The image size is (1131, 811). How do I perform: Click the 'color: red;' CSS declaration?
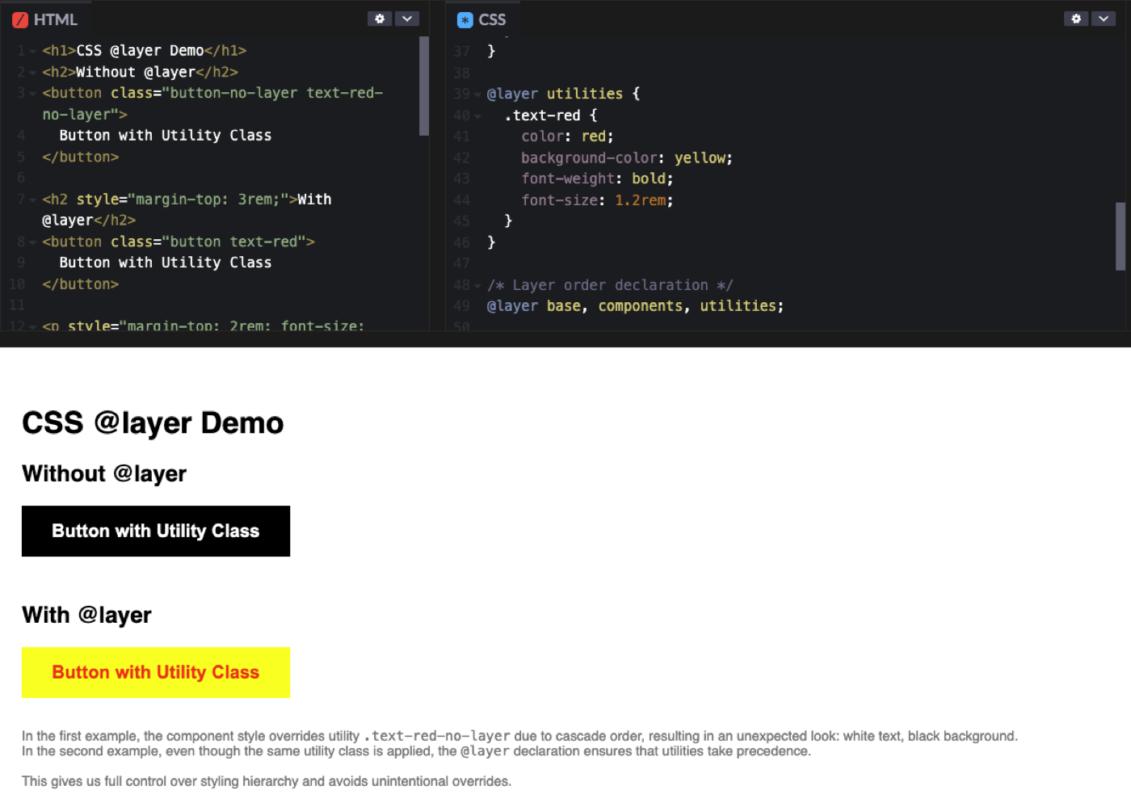pyautogui.click(x=567, y=137)
